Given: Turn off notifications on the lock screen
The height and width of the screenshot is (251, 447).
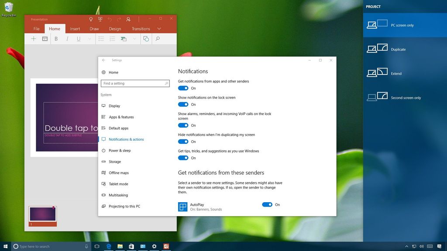Looking at the screenshot, I should tap(183, 104).
